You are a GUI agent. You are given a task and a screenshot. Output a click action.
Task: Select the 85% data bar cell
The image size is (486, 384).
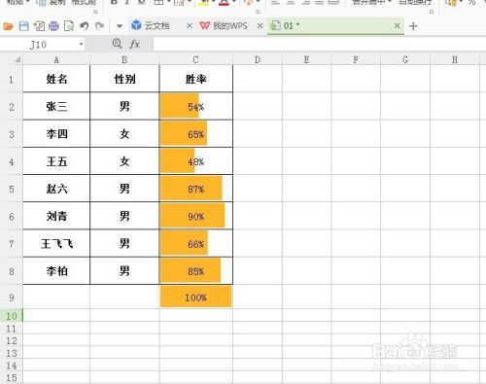[x=195, y=271]
